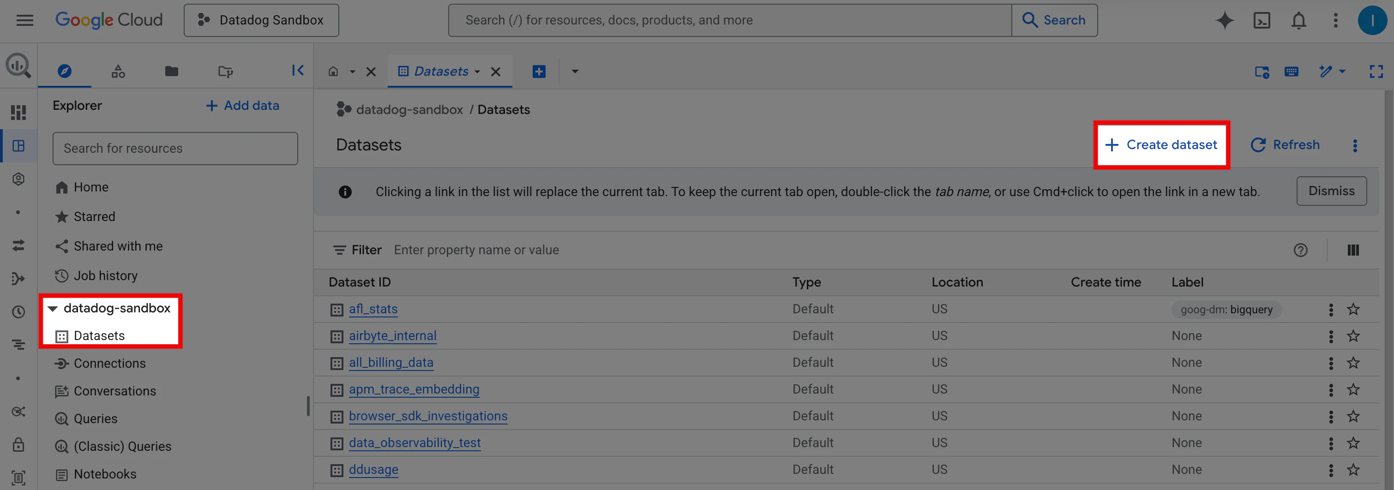Select Job history in Explorer
1394x490 pixels.
pyautogui.click(x=106, y=276)
